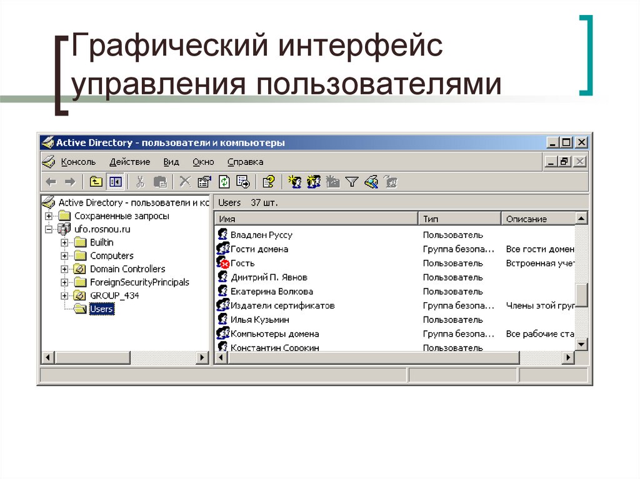Expand the Domain Controllers node
Image resolution: width=640 pixels, height=479 pixels.
pos(64,269)
